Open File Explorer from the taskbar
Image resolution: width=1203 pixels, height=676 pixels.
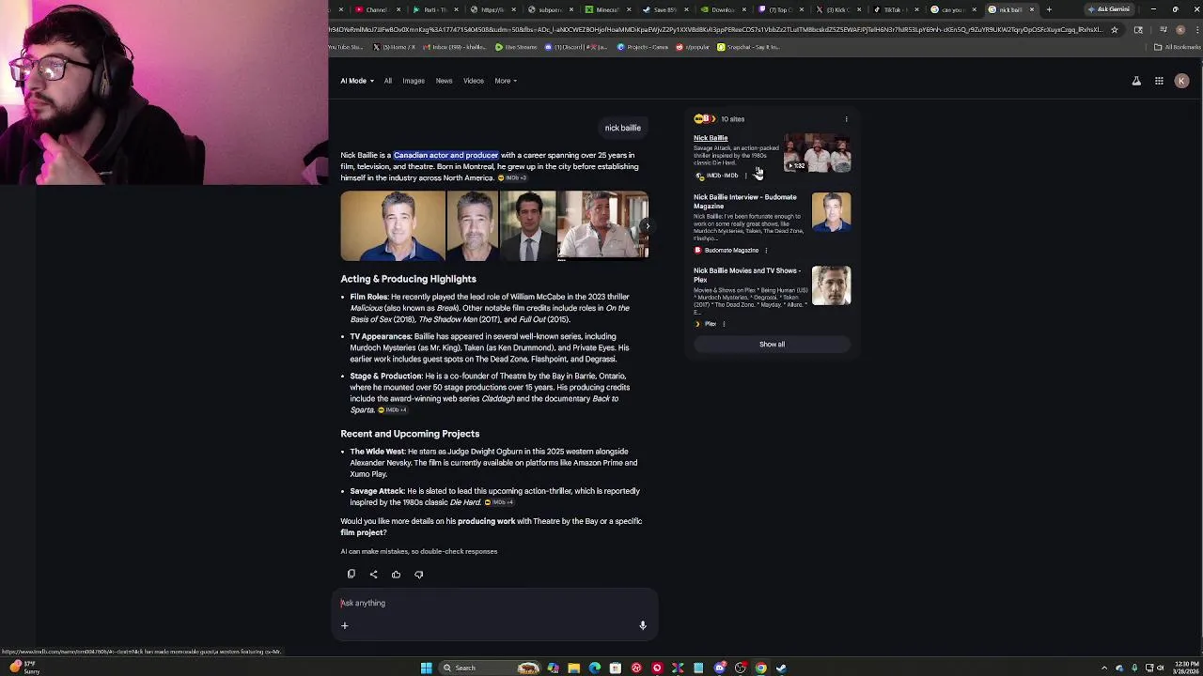pos(573,668)
